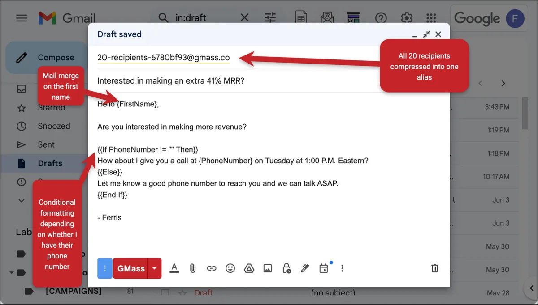Image resolution: width=538 pixels, height=305 pixels.
Task: Send the campaign with GMass button
Action: pos(130,268)
